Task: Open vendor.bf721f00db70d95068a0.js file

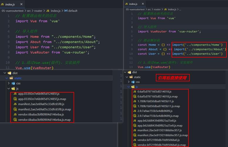Action: click(159, 140)
